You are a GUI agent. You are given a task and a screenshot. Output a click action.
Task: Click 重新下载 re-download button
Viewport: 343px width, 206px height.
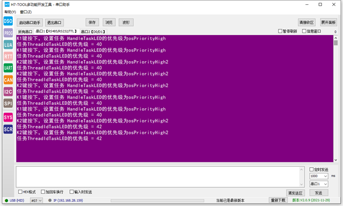[x=278, y=200]
